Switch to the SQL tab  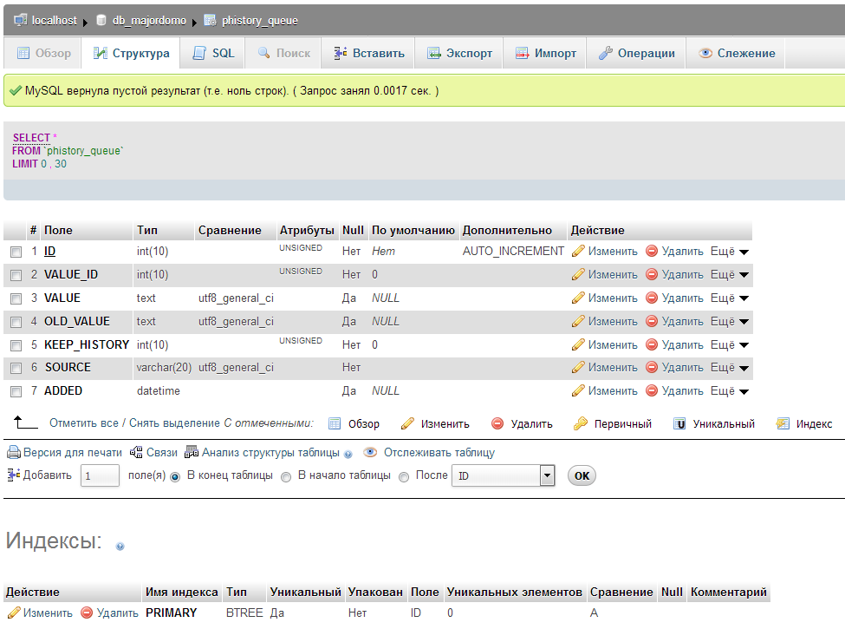click(x=213, y=53)
